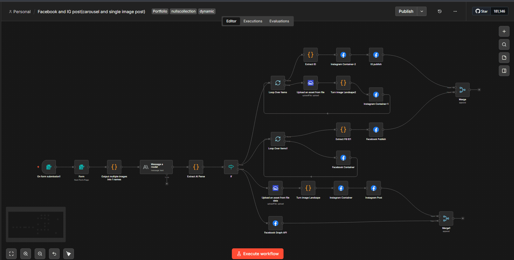
Task: Open the Upload an asset from file node
Action: (311, 83)
